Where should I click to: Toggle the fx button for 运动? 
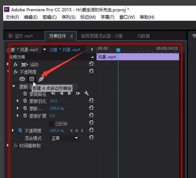point(15,65)
